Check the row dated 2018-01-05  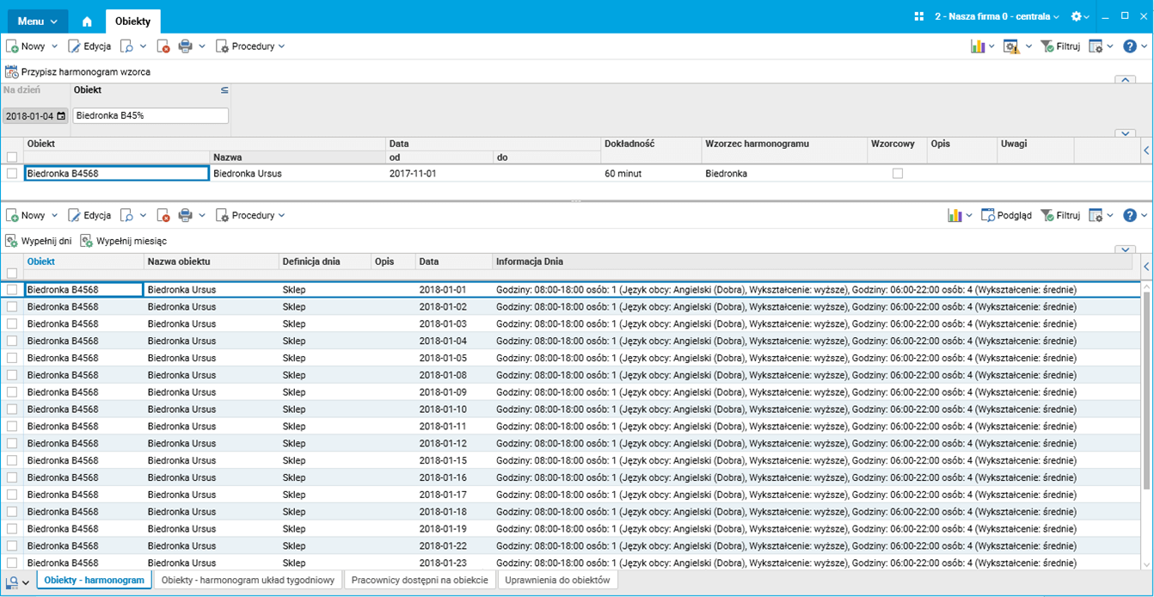pos(12,358)
